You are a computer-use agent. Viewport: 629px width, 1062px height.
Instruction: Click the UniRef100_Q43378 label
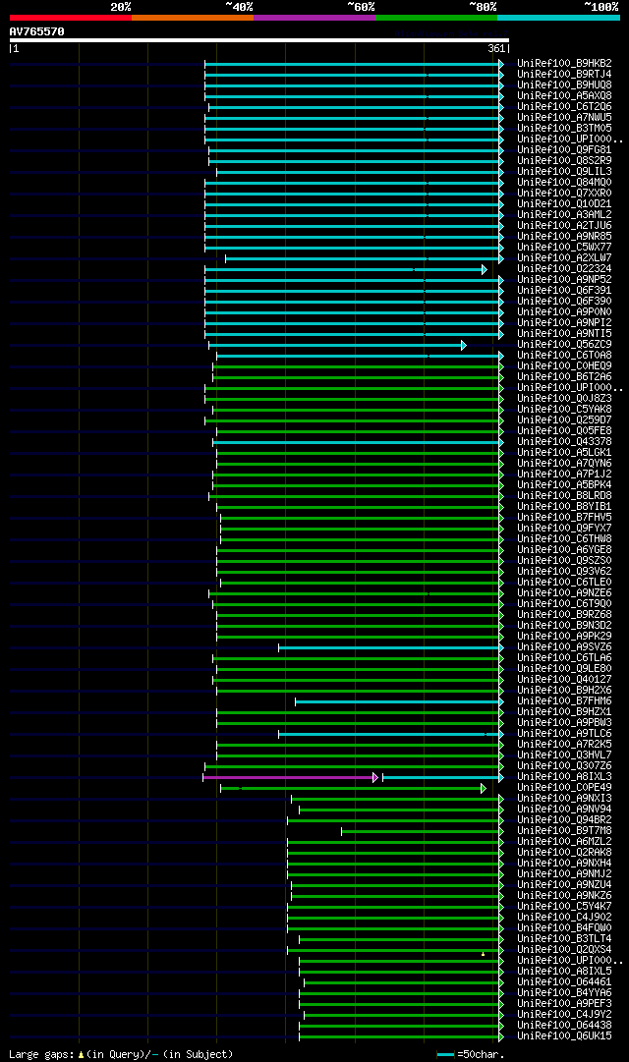tap(564, 441)
